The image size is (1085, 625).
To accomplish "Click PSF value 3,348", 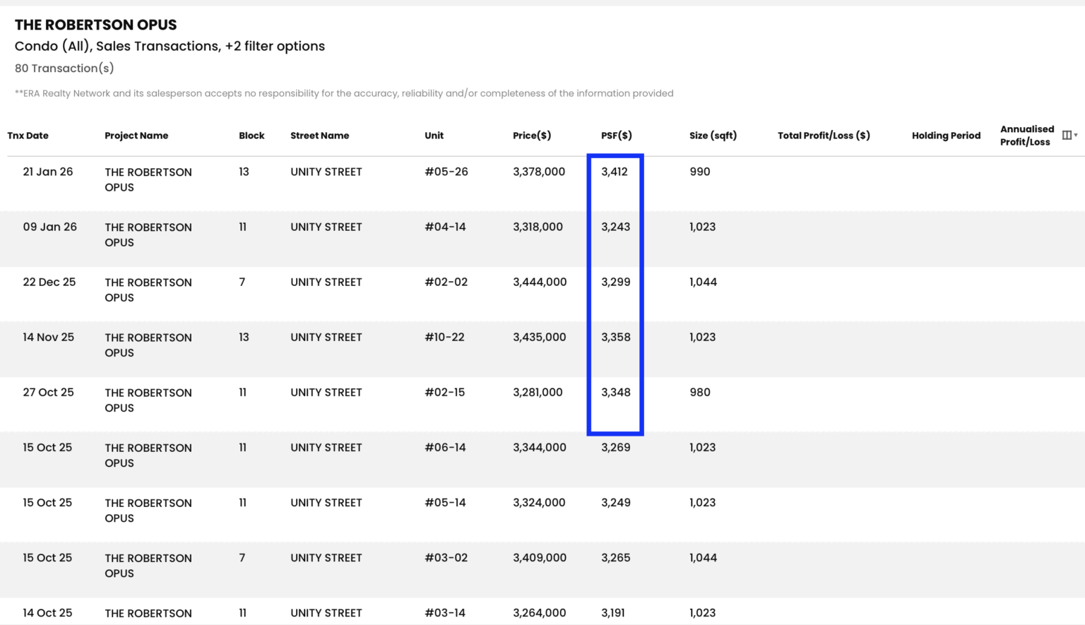I will tap(616, 392).
